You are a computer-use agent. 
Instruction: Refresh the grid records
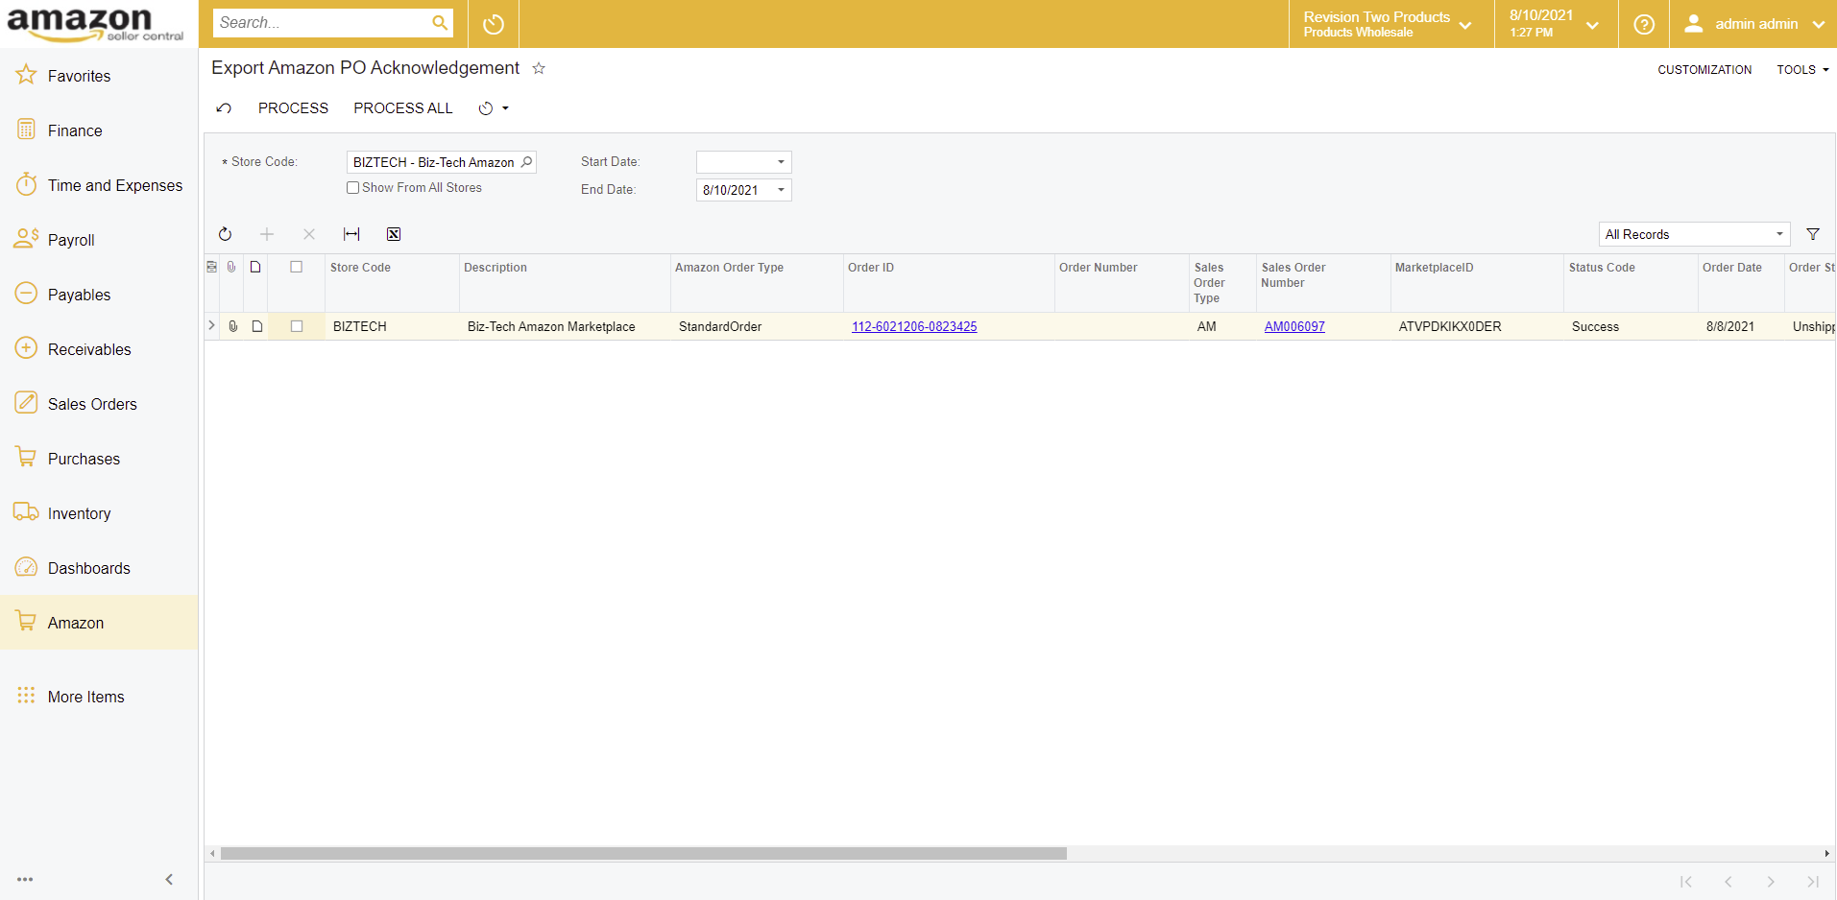pos(225,234)
